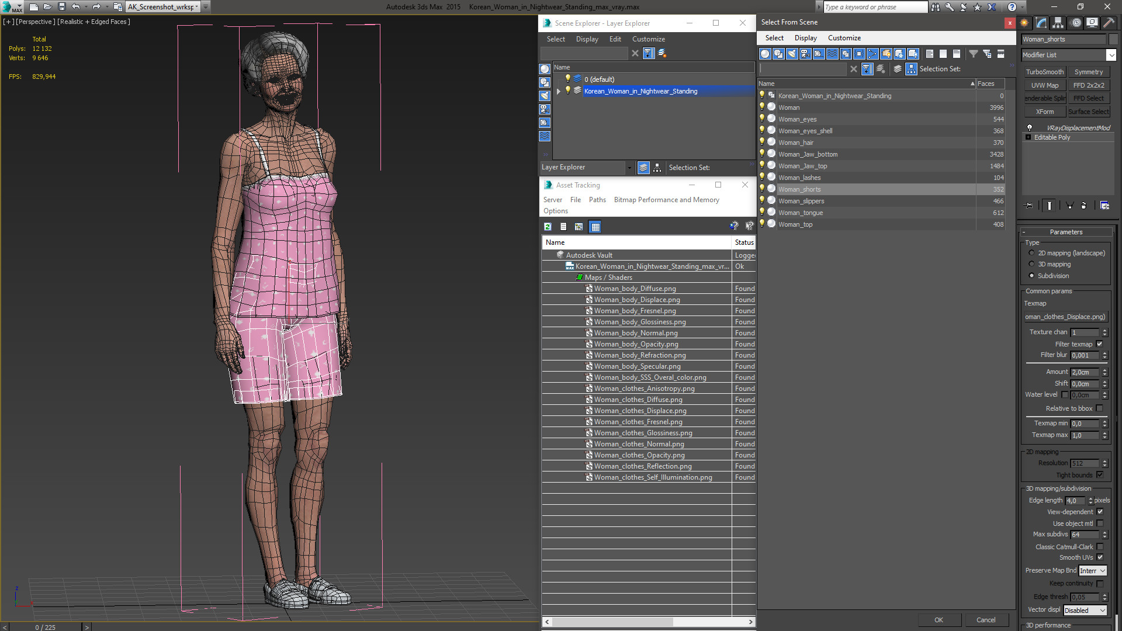Open Display menu in Select From Scene
The image size is (1122, 631).
(805, 38)
